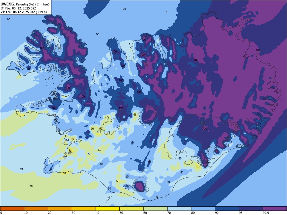The image size is (287, 215).
Task: Click the dark orange 0–10 legend swatch
Action: (x=12, y=209)
